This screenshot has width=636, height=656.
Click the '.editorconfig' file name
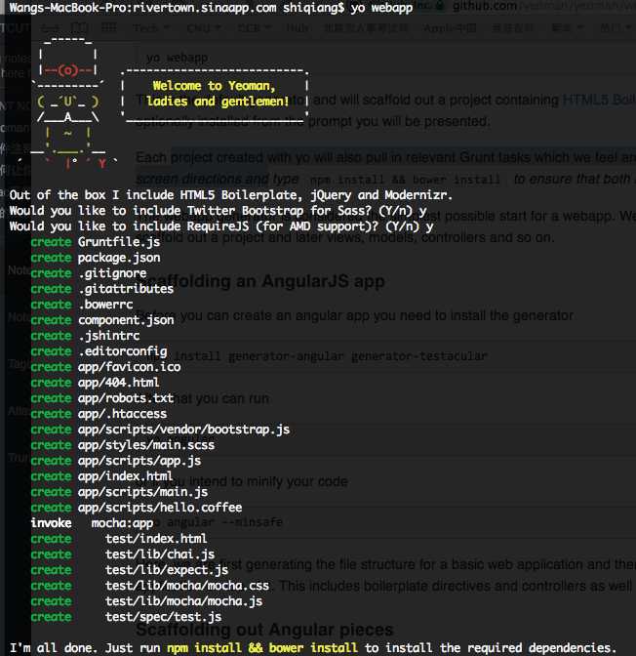tap(123, 351)
